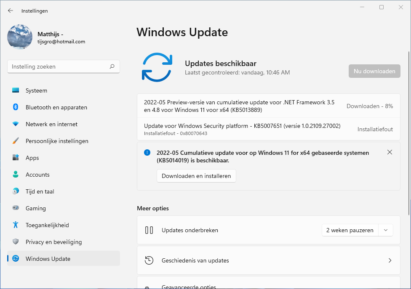This screenshot has height=289, width=411.
Task: Go back with the back arrow
Action: pyautogui.click(x=11, y=11)
